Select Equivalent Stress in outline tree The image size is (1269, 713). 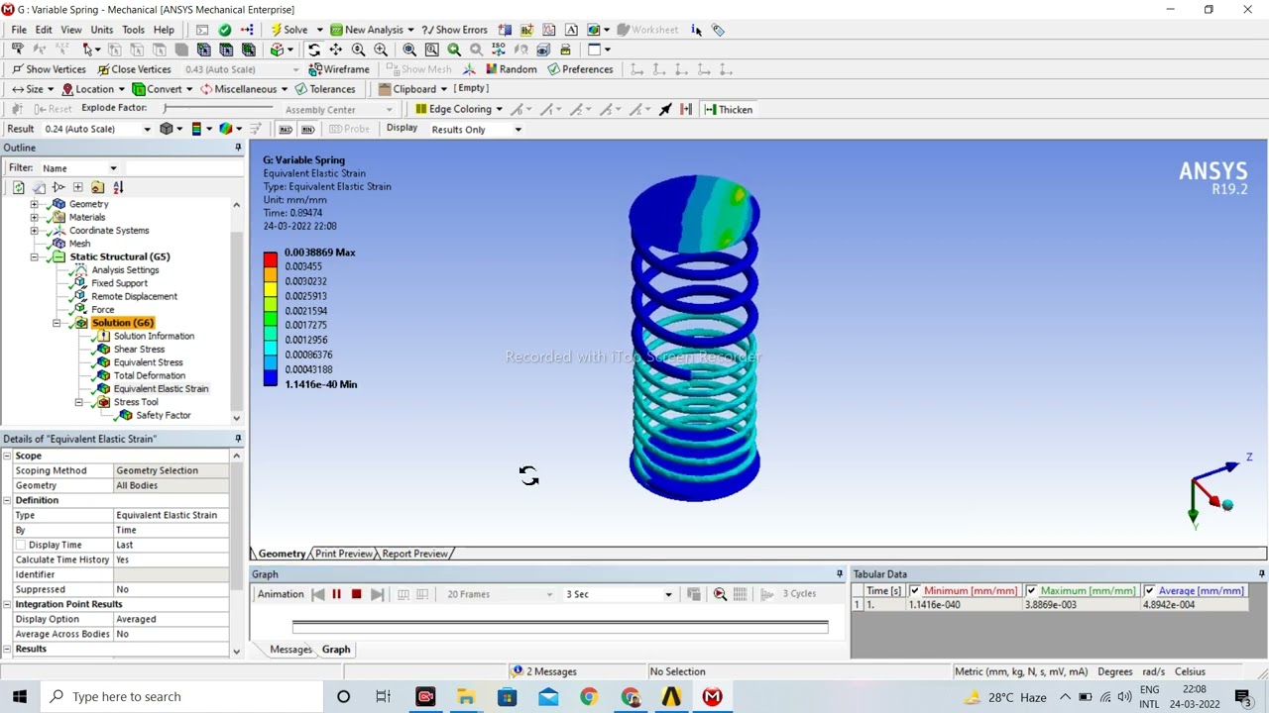[x=148, y=362]
